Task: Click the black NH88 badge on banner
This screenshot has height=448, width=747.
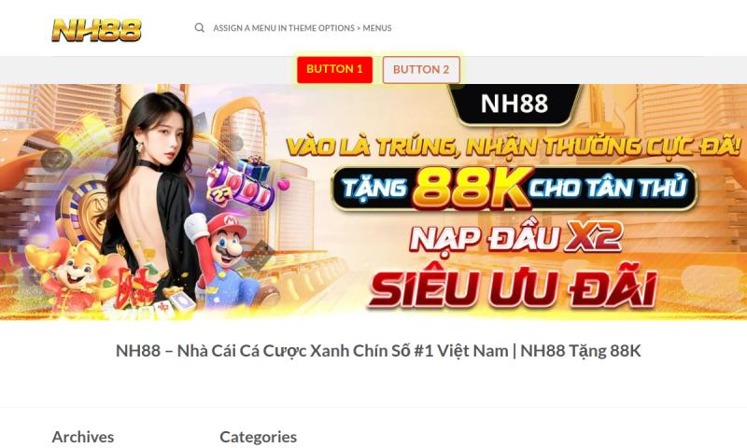Action: tap(514, 104)
